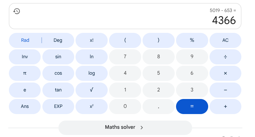Open the calculation history icon
Screen dimensions: 255x137
coord(16,11)
